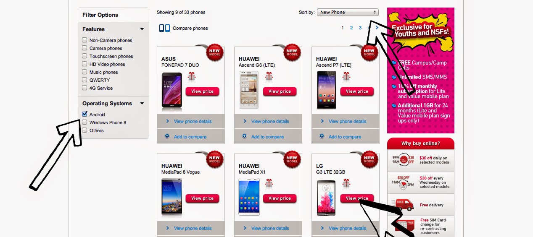Check the 4G Service feature filter
Screen dimensions: 533x237
[85, 88]
